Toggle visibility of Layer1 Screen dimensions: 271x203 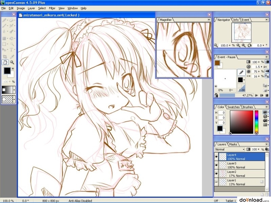[x=216, y=182]
